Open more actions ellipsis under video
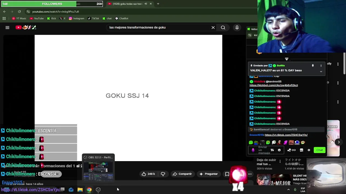 [250, 174]
